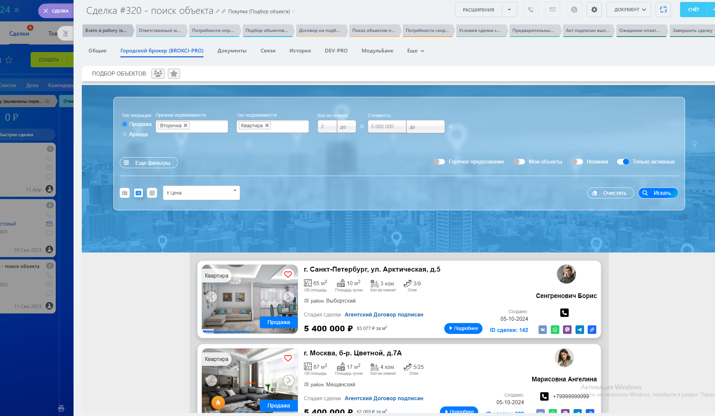This screenshot has height=416, width=715.
Task: Click the group people icon near Подбор объектов
Action: point(158,74)
